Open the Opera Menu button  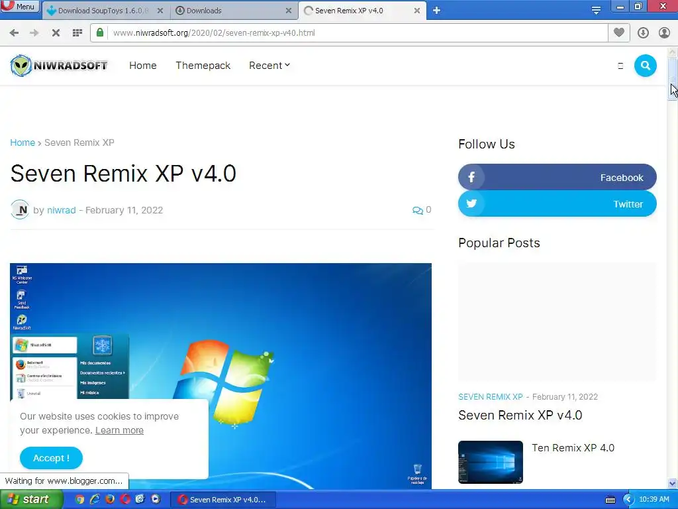click(x=20, y=6)
